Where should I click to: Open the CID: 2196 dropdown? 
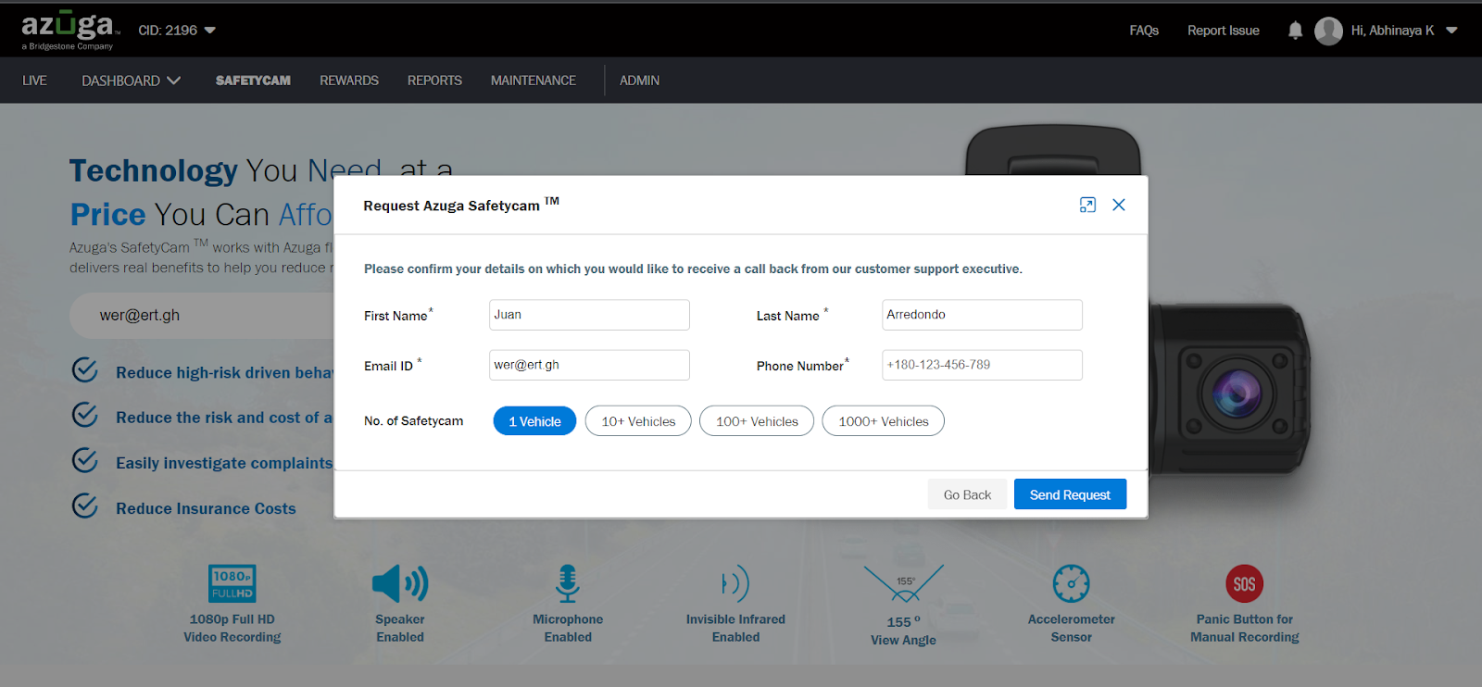click(177, 31)
